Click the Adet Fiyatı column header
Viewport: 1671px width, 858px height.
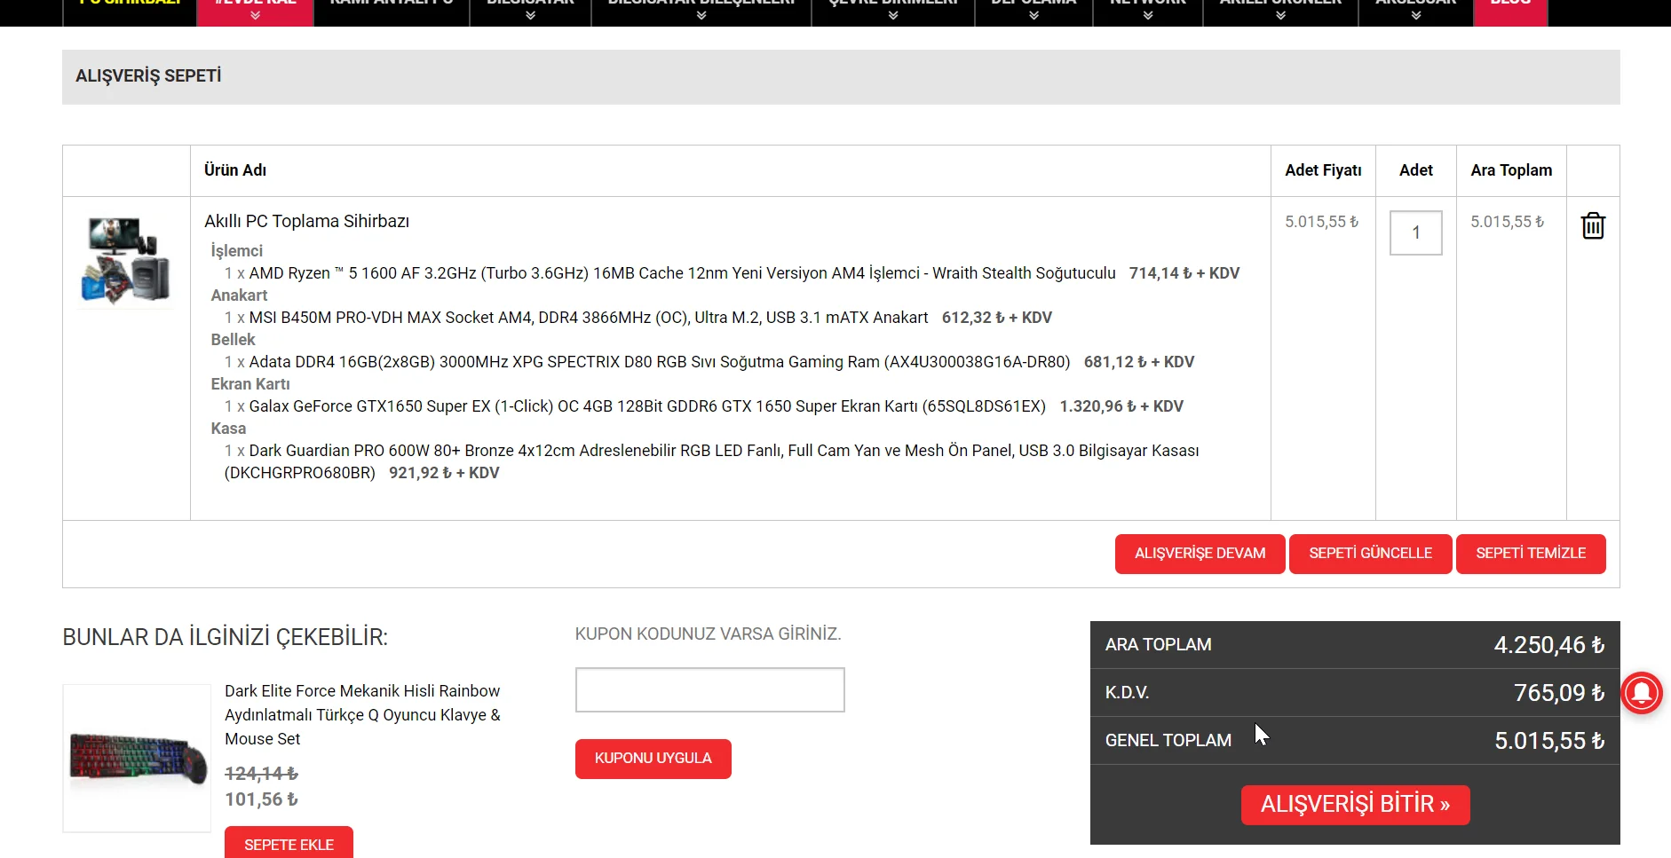(1323, 170)
